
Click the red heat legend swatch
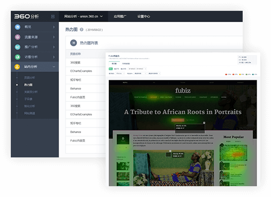[x=226, y=75]
